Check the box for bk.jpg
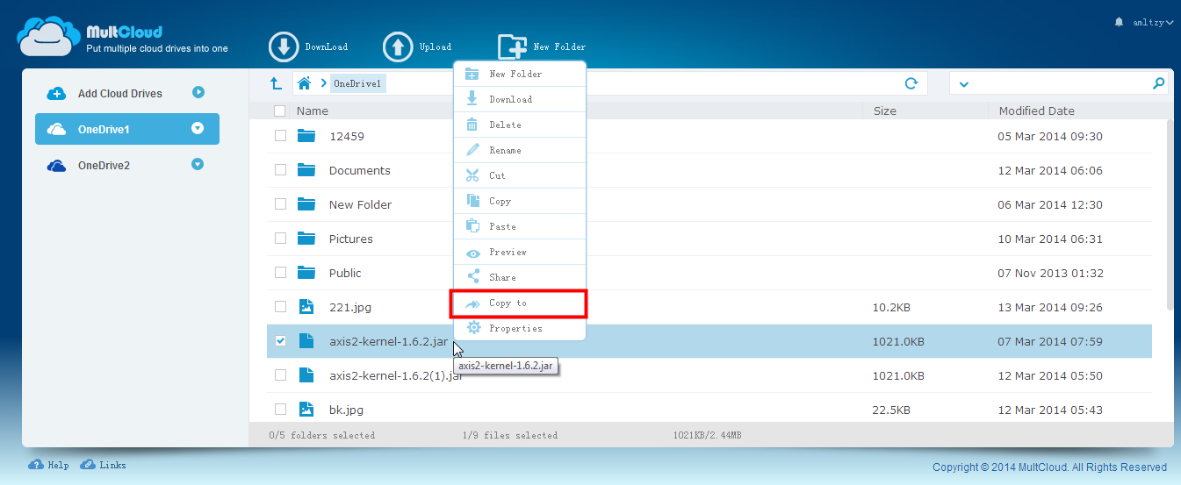The height and width of the screenshot is (485, 1181). coord(280,410)
